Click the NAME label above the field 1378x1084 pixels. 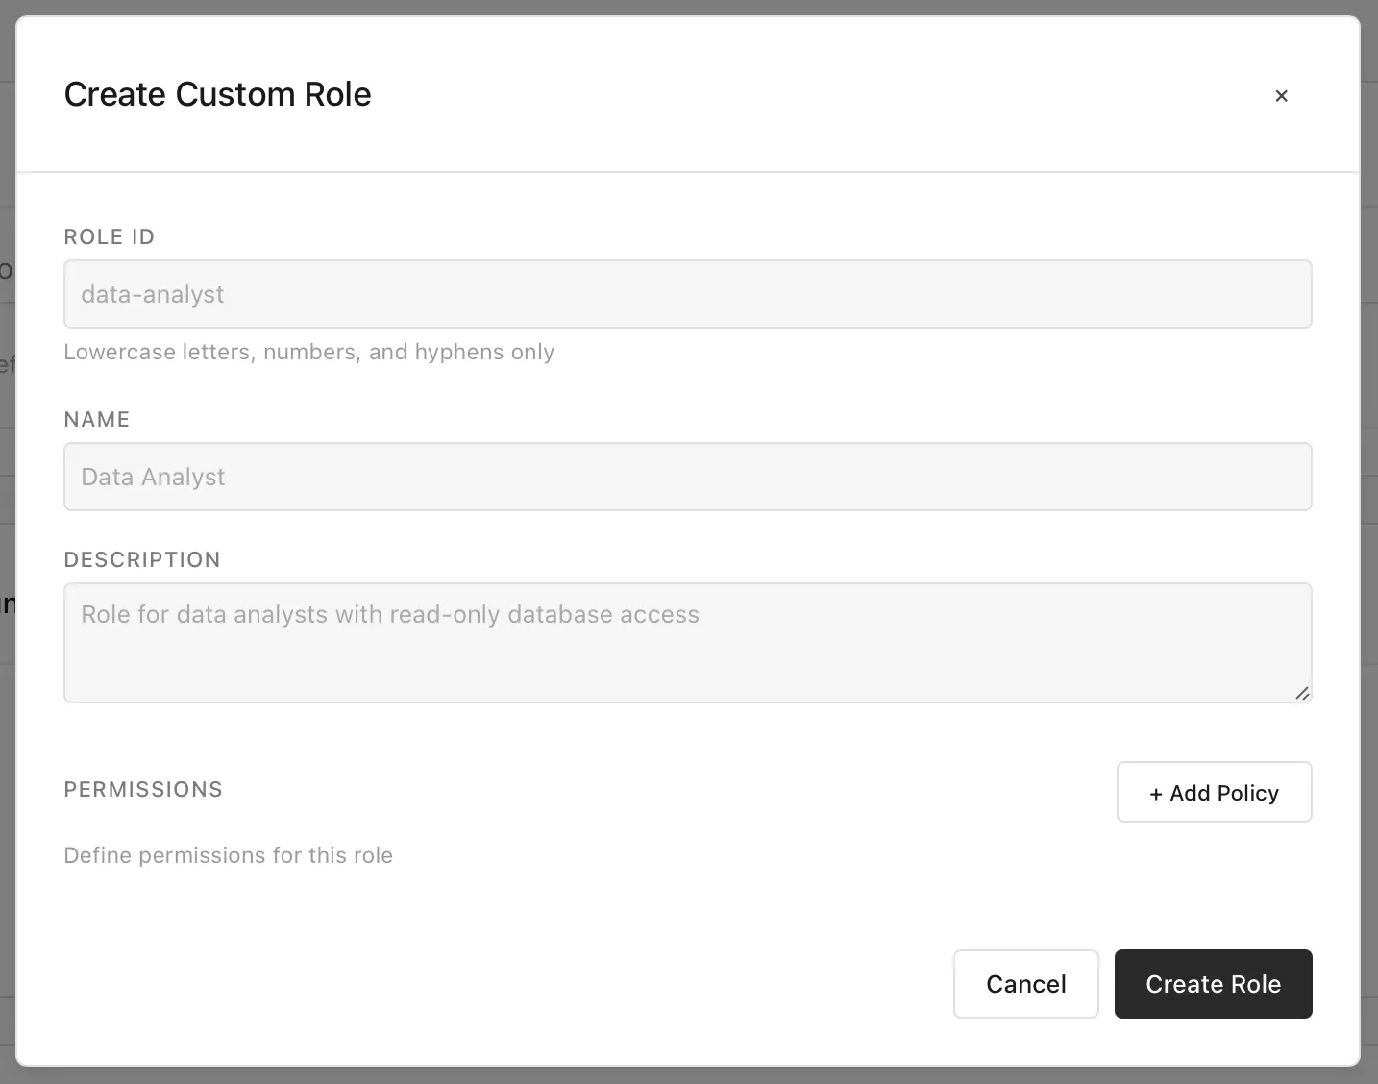click(x=96, y=419)
